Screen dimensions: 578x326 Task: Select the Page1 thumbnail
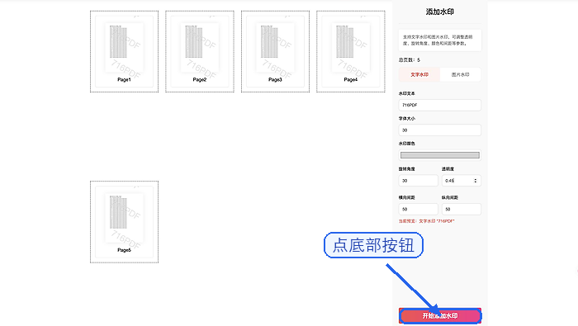[124, 51]
